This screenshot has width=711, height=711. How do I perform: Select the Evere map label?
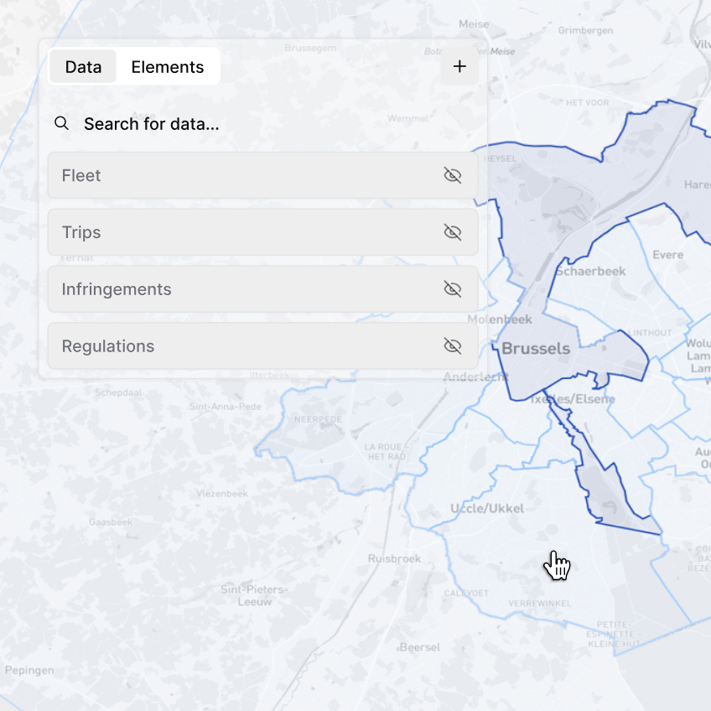(668, 255)
